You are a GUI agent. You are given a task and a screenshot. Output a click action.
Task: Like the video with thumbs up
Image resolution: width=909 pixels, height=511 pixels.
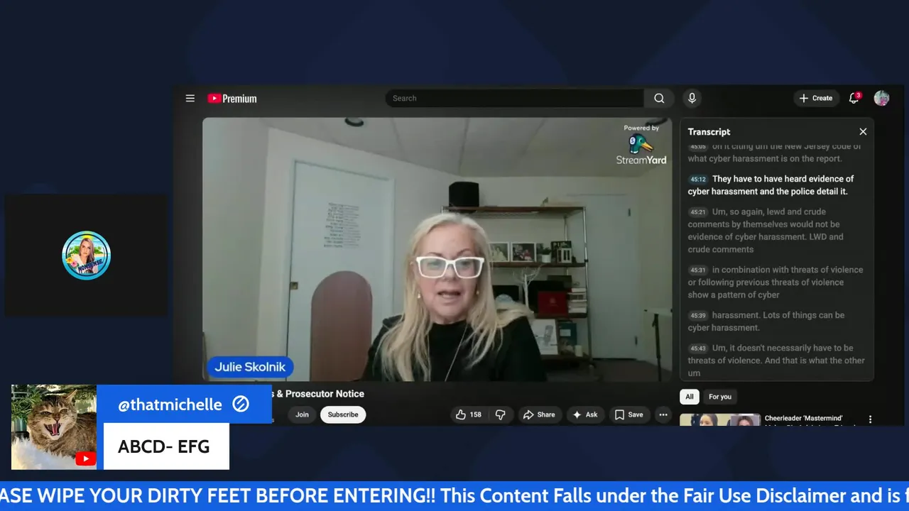coord(469,414)
